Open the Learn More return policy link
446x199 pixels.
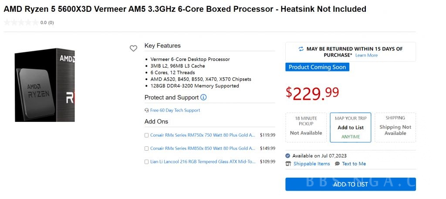pos(366,55)
